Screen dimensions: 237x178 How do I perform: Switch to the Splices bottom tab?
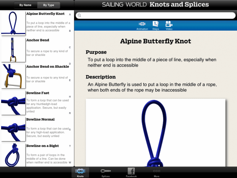(x=106, y=173)
